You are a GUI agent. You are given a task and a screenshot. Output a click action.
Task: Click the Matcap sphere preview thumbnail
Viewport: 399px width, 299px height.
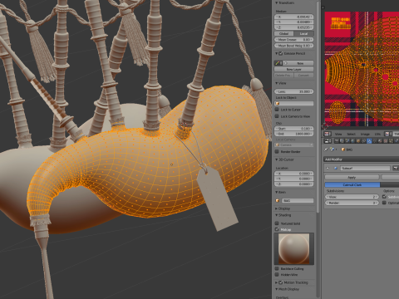[294, 248]
